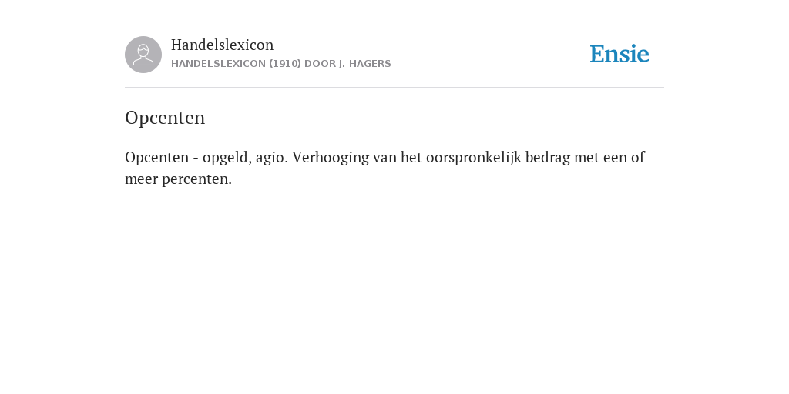Open the Ensie logo link

(x=619, y=54)
